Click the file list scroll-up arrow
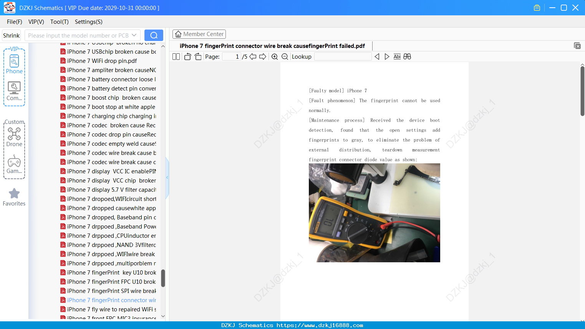 pyautogui.click(x=163, y=46)
